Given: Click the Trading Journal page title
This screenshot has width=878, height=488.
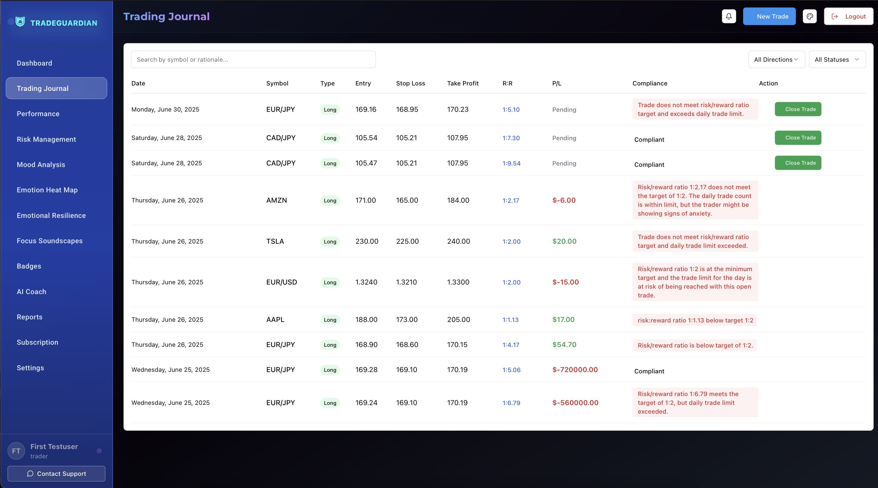Looking at the screenshot, I should tap(166, 16).
